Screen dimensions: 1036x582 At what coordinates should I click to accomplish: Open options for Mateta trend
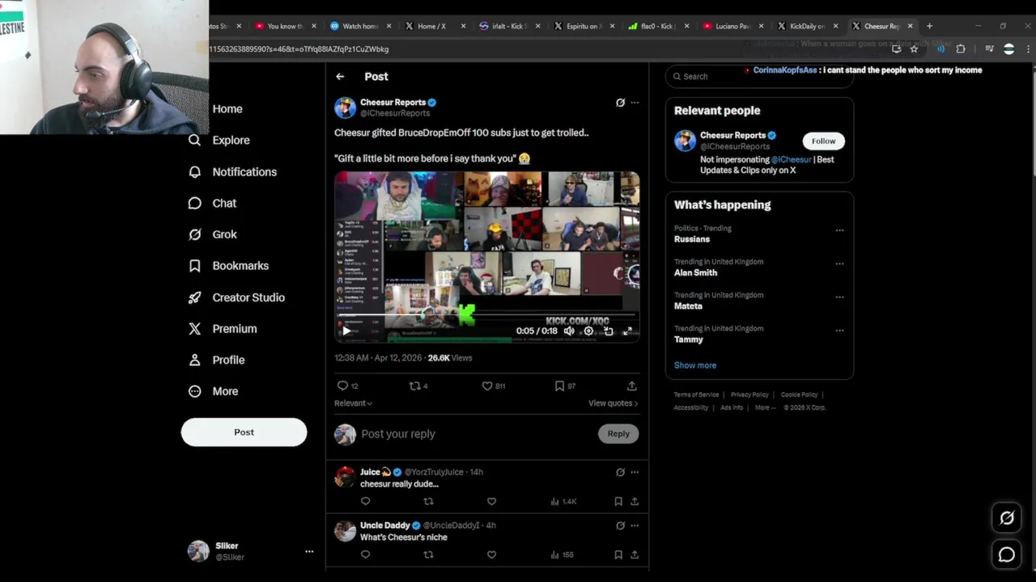839,297
